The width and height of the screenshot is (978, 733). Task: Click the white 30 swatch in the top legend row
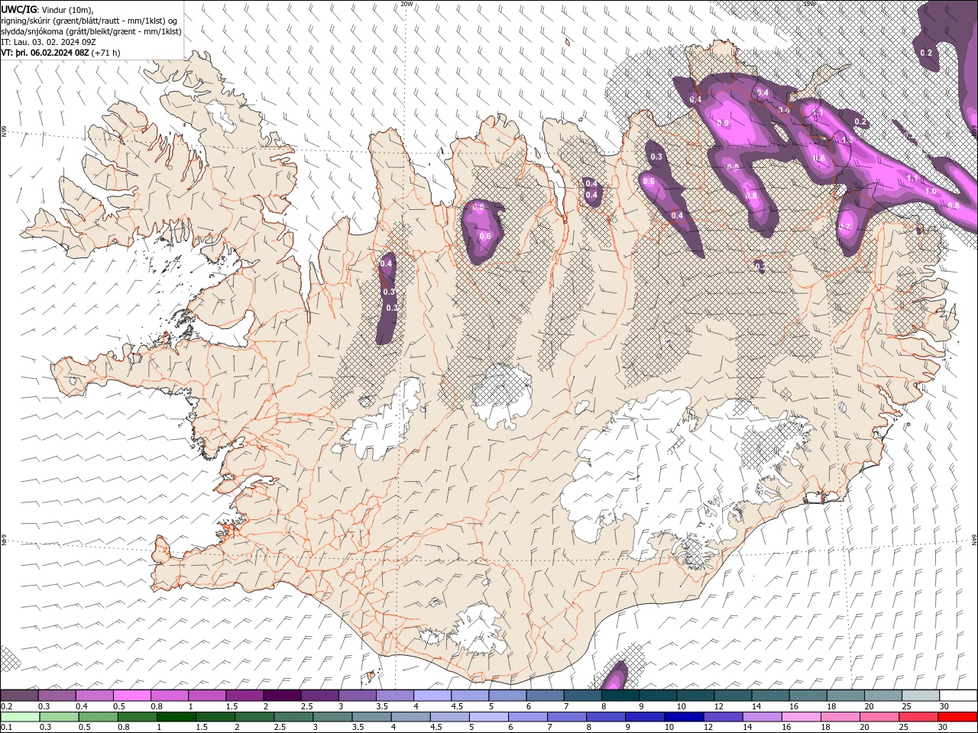pyautogui.click(x=958, y=695)
